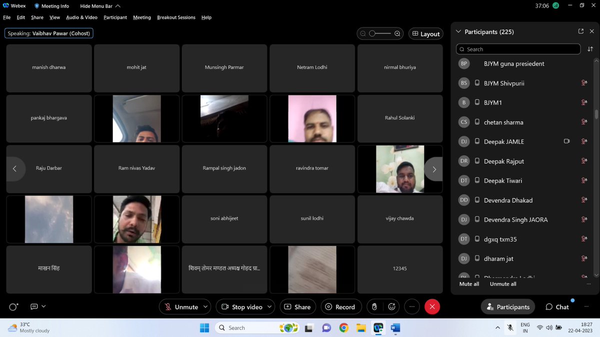End the meeting with red X button

pyautogui.click(x=432, y=307)
